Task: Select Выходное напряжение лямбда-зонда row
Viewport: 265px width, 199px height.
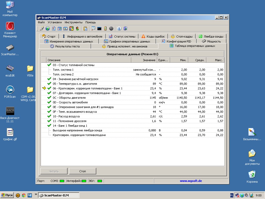Action: point(133,130)
